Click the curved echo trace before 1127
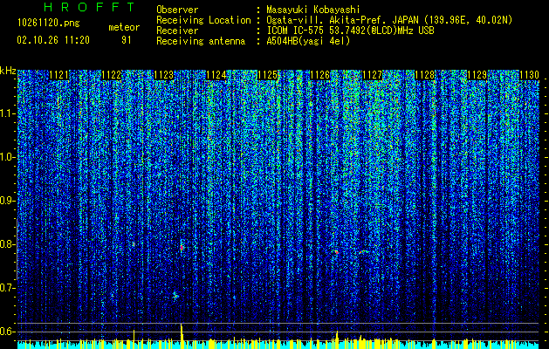Image resolution: width=549 pixels, height=349 pixels. point(363,251)
